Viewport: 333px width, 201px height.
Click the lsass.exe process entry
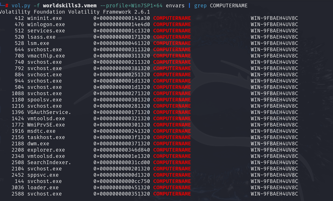[x=41, y=37]
